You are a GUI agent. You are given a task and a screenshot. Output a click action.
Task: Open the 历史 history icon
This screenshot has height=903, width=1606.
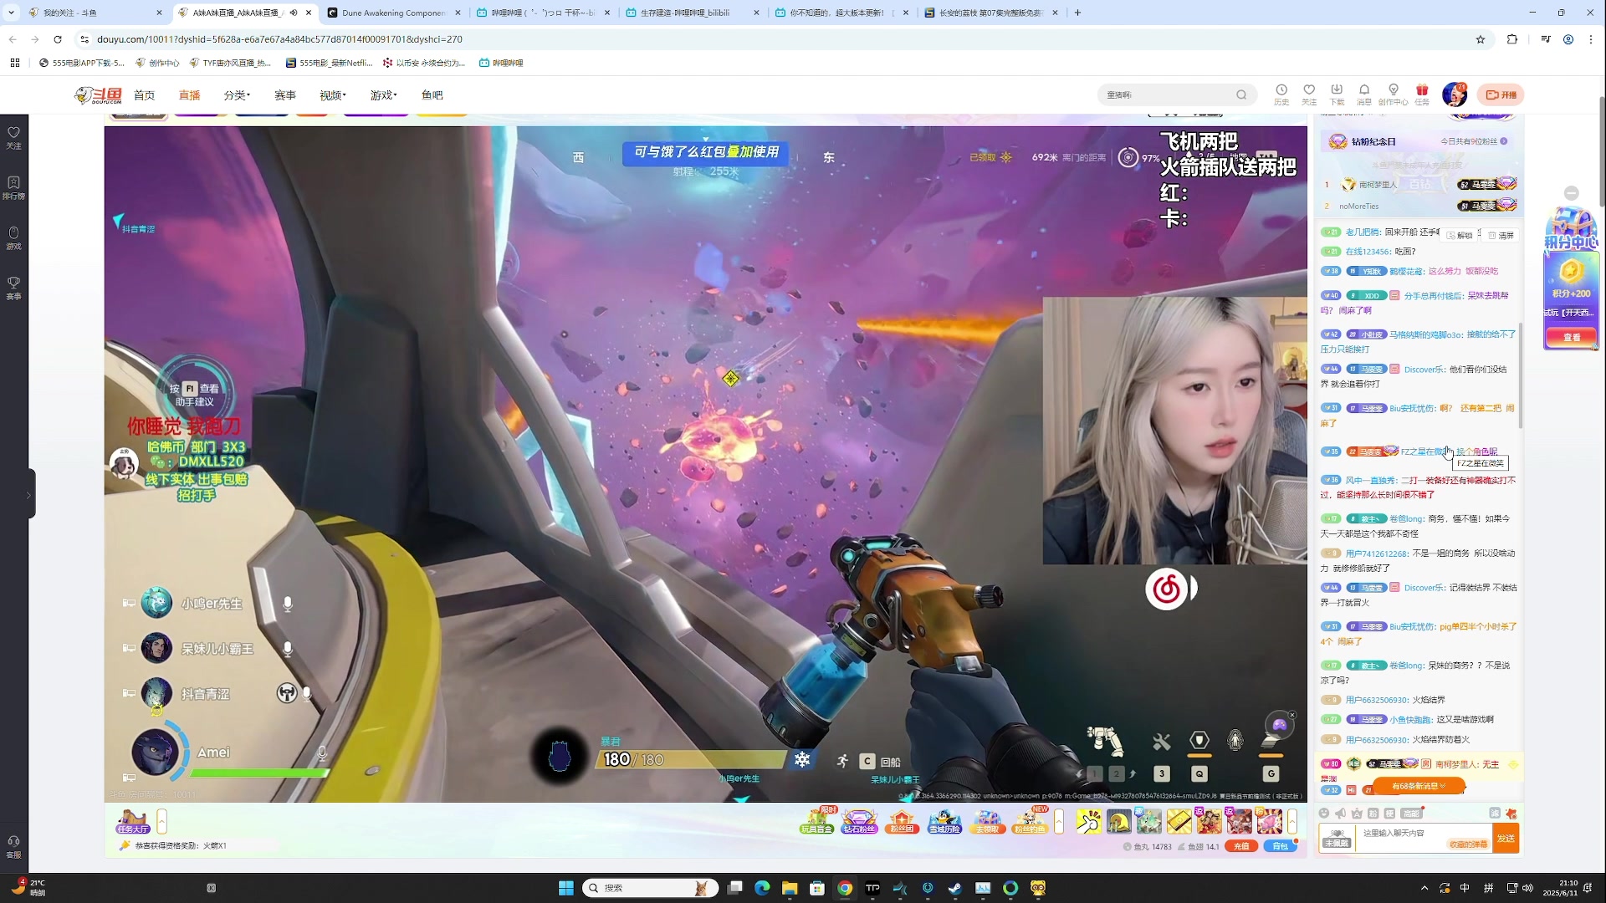(x=1281, y=94)
